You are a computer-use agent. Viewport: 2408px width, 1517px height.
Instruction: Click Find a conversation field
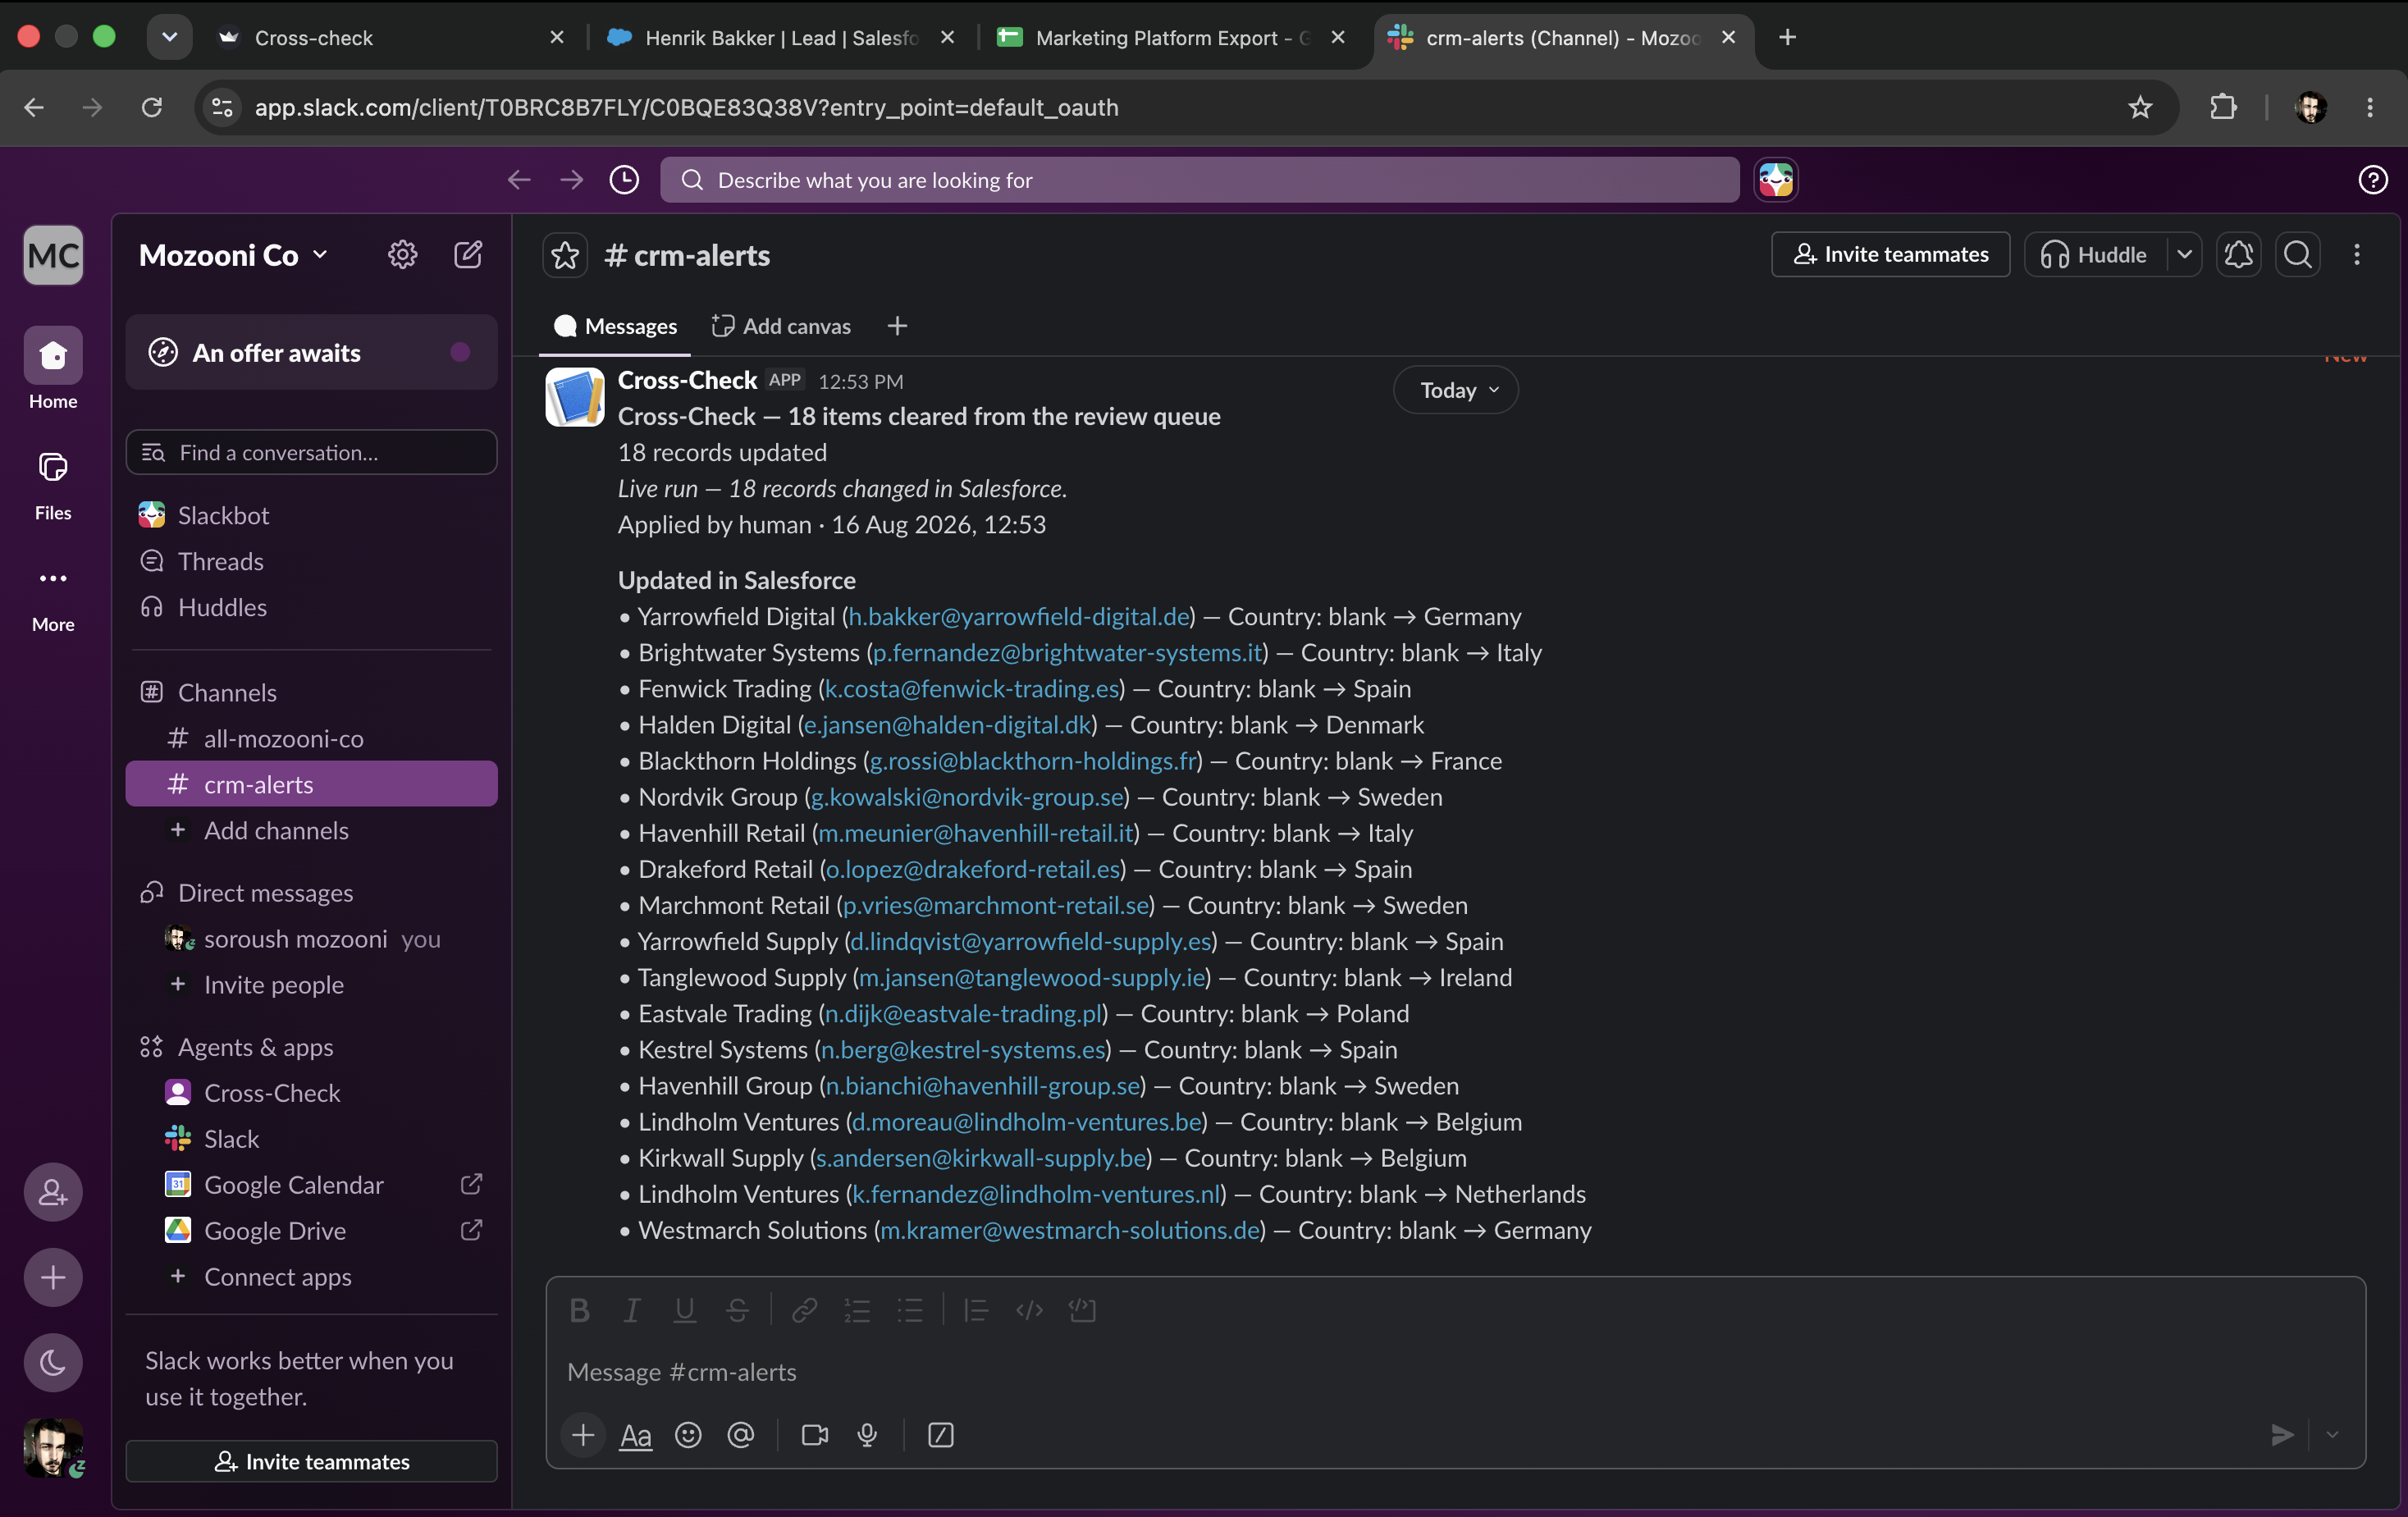click(311, 452)
